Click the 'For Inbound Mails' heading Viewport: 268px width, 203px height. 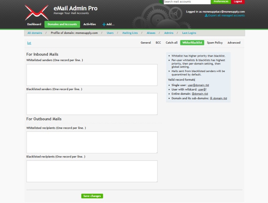tap(42, 54)
